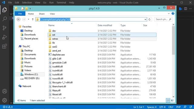Open Run and Debug icon in VS Code

[x=5, y=37]
